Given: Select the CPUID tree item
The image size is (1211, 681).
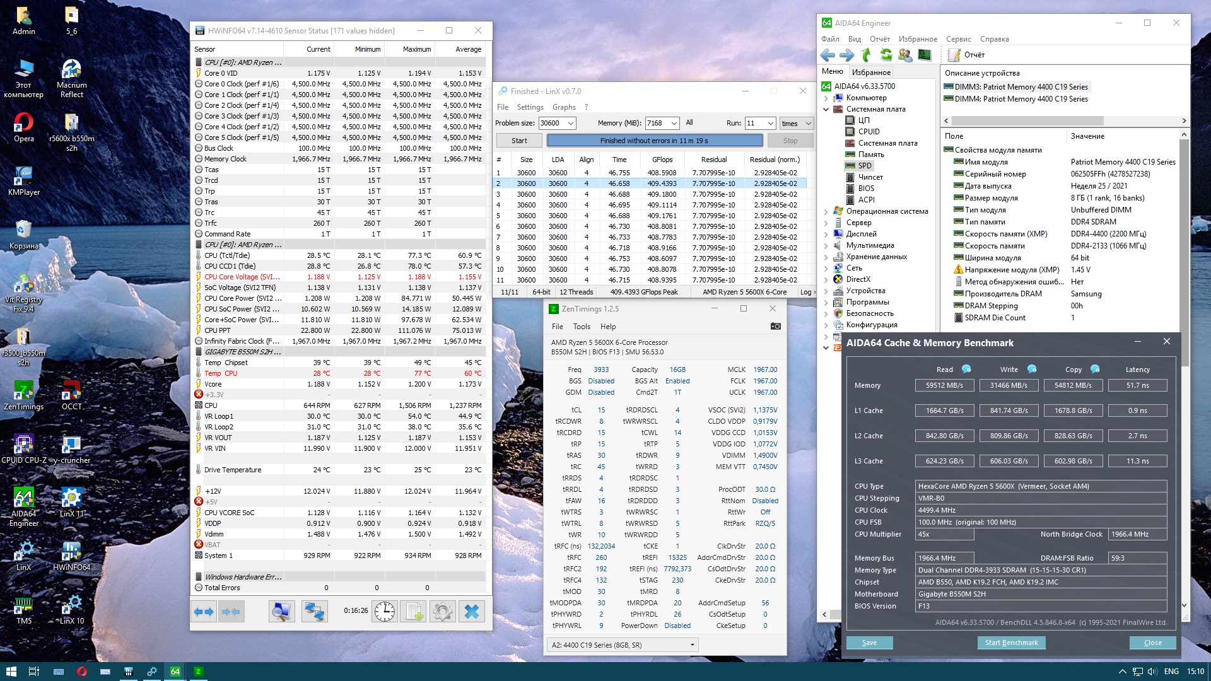Looking at the screenshot, I should pos(869,132).
